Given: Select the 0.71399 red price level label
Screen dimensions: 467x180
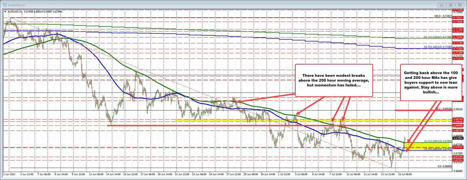Looking at the screenshot, I should pos(458,53).
